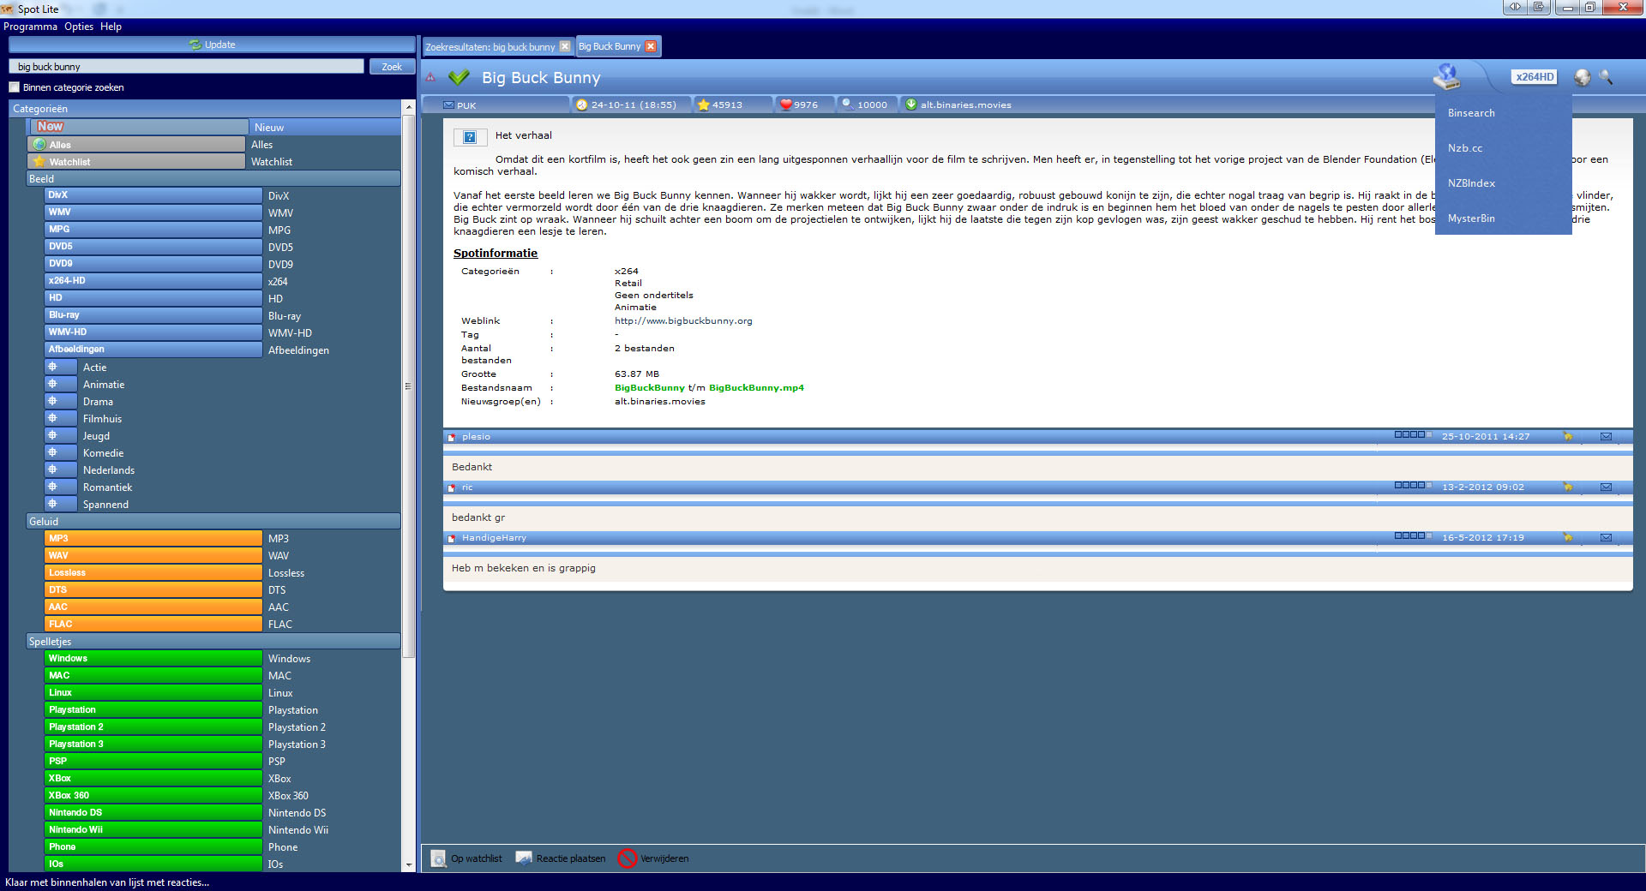Click the user icon before HandigeHarry

(x=452, y=538)
